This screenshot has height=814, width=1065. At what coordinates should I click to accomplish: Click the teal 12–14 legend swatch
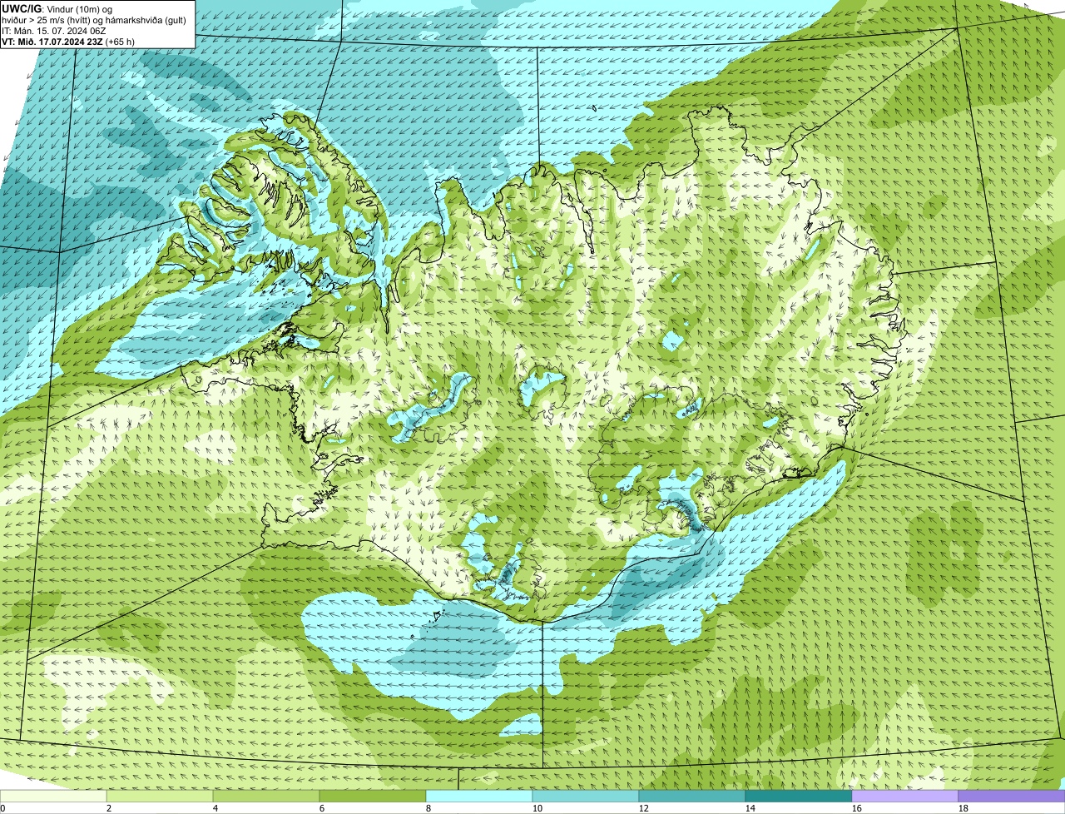[692, 797]
